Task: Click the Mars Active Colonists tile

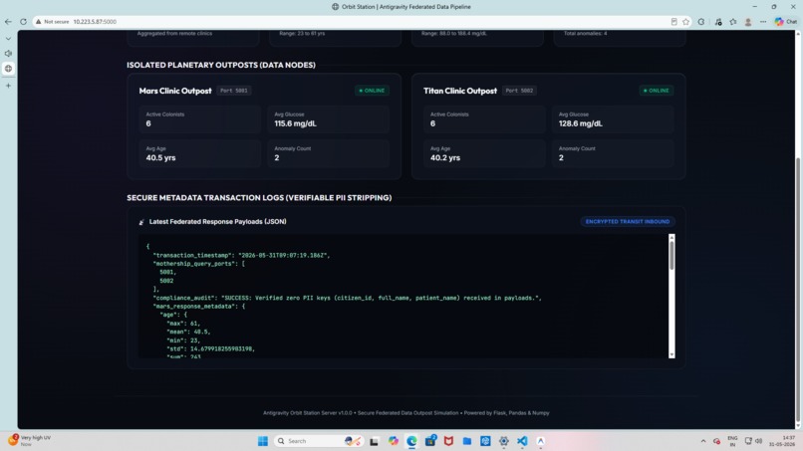Action: tap(199, 119)
